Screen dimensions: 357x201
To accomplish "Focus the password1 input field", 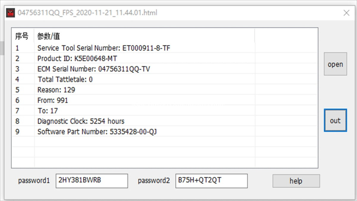I will coord(92,181).
